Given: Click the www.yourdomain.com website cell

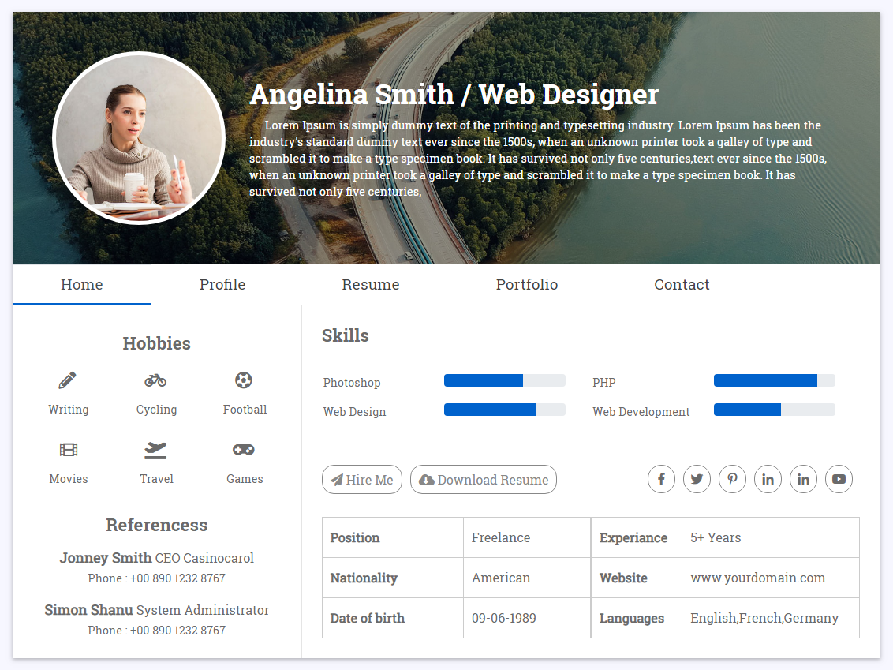Looking at the screenshot, I should pyautogui.click(x=771, y=578).
